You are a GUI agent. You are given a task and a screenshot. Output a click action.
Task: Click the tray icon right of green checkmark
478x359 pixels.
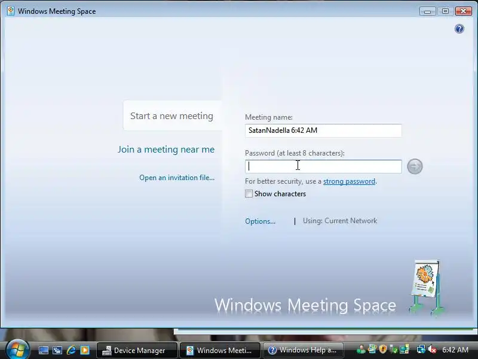click(405, 349)
